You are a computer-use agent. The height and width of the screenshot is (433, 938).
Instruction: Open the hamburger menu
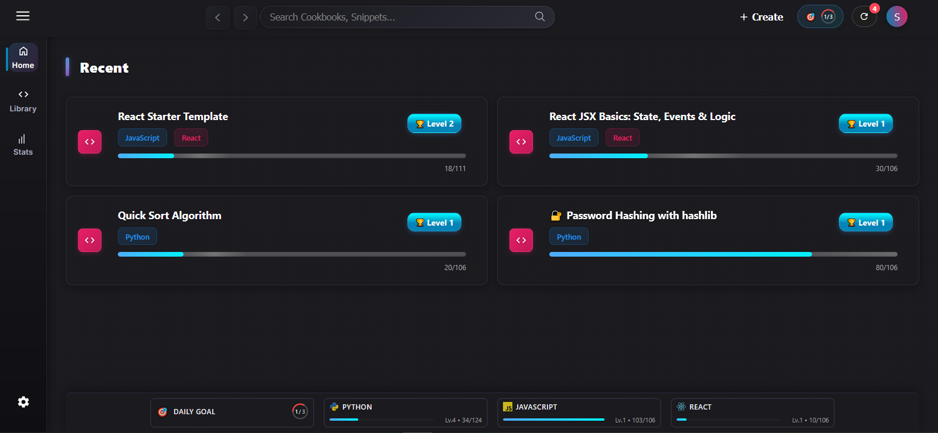point(23,16)
